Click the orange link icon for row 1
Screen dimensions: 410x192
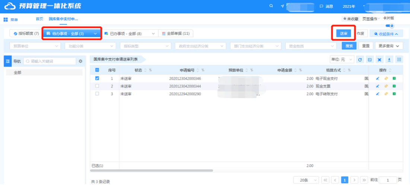[x=386, y=78]
